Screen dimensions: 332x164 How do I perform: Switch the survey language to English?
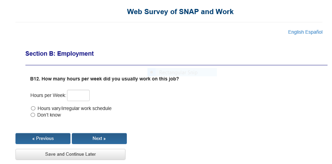coord(296,32)
